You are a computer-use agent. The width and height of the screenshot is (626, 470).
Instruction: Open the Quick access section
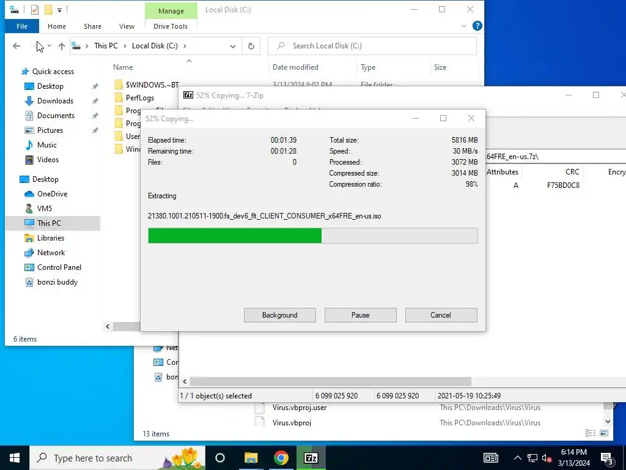point(53,72)
